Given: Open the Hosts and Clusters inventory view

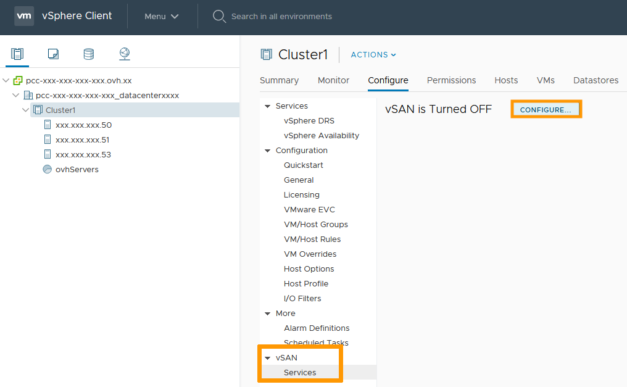Looking at the screenshot, I should tap(17, 54).
